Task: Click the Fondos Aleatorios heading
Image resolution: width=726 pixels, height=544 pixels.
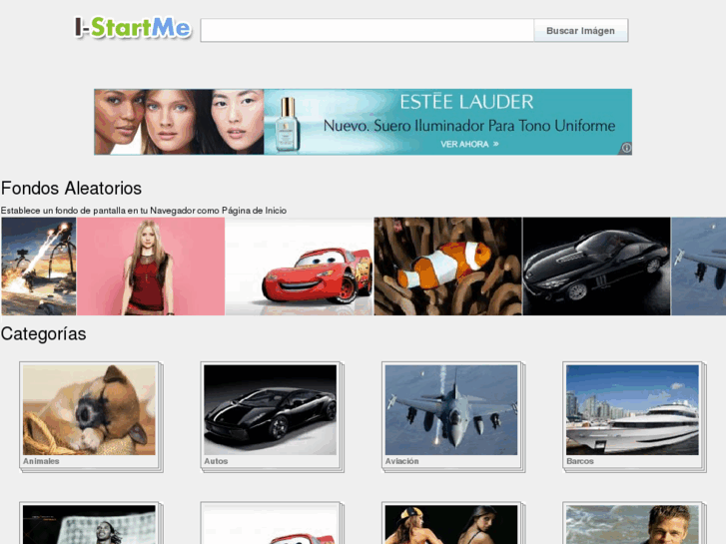Action: click(71, 189)
